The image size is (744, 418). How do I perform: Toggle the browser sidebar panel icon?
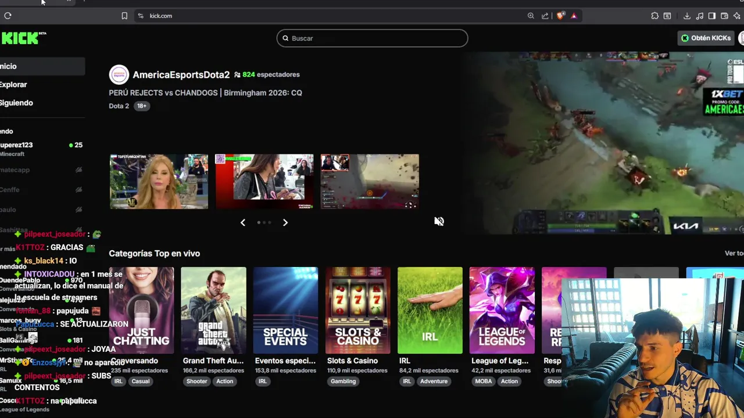click(711, 16)
